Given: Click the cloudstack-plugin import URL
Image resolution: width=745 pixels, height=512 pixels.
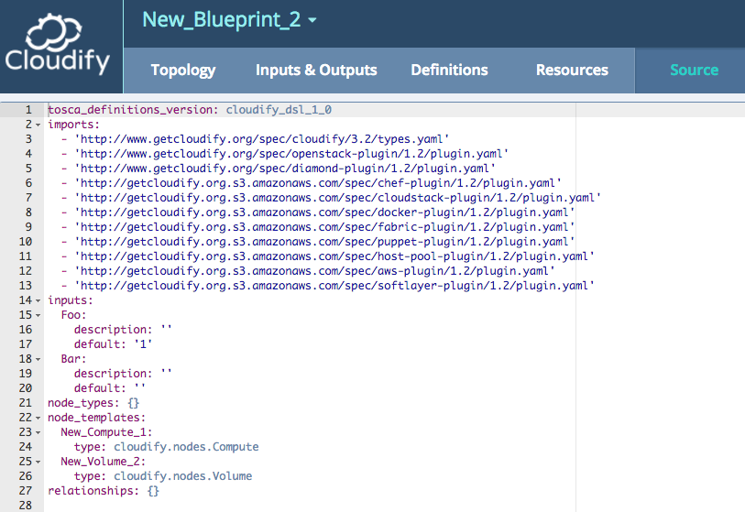Looking at the screenshot, I should 338,198.
